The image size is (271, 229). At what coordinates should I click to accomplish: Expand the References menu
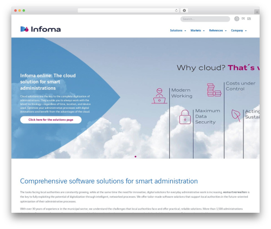[x=218, y=30]
